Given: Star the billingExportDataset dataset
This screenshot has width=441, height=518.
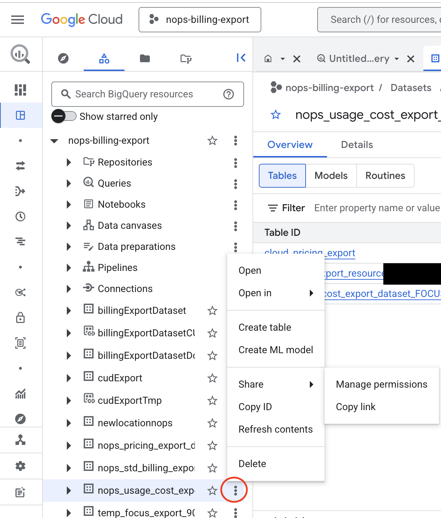Looking at the screenshot, I should pyautogui.click(x=212, y=311).
